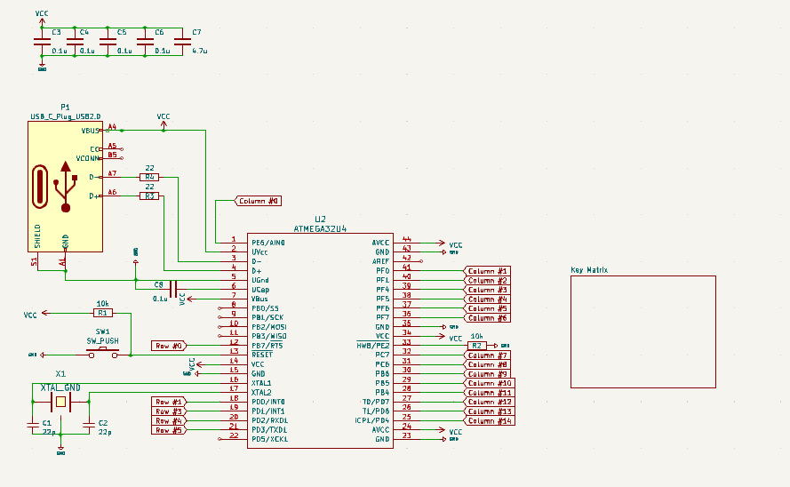Viewport: 790px width, 487px height.
Task: Click the PE6/AIN0 pin name
Action: (268, 243)
